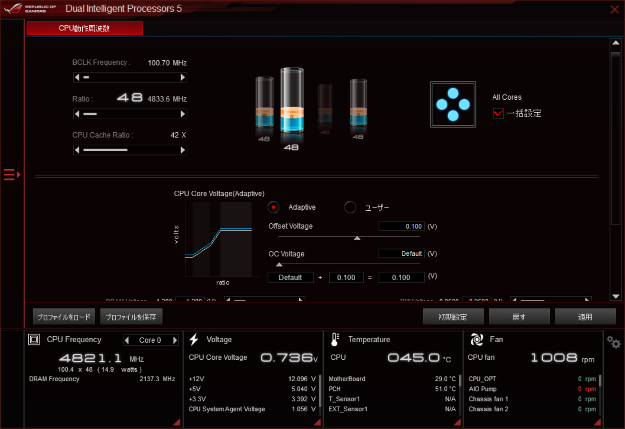Viewport: 625px width, 429px height.
Task: Click the Voltage lightning bolt icon
Action: (x=194, y=339)
